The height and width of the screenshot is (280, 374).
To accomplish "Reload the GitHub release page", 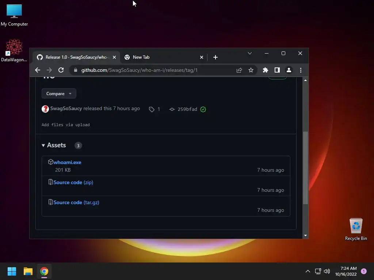I will pos(61,70).
